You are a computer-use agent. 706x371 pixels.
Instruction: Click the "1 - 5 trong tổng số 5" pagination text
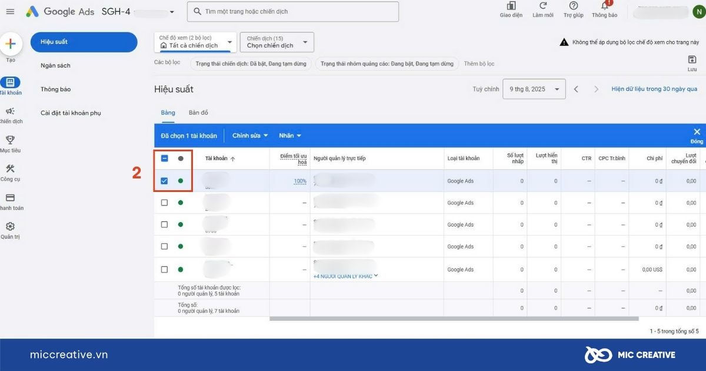674,332
